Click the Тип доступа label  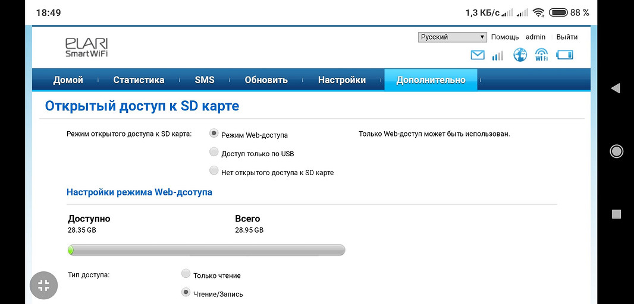pos(89,275)
